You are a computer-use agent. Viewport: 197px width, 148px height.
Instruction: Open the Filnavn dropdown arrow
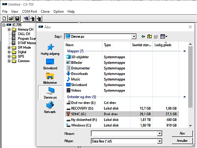[160, 134]
